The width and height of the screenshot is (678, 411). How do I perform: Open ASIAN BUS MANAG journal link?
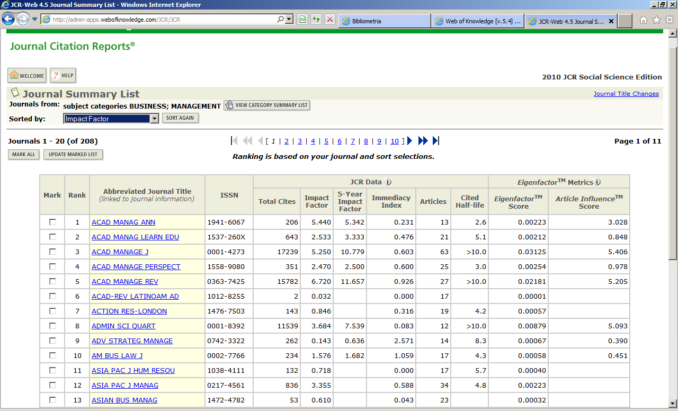pyautogui.click(x=124, y=400)
